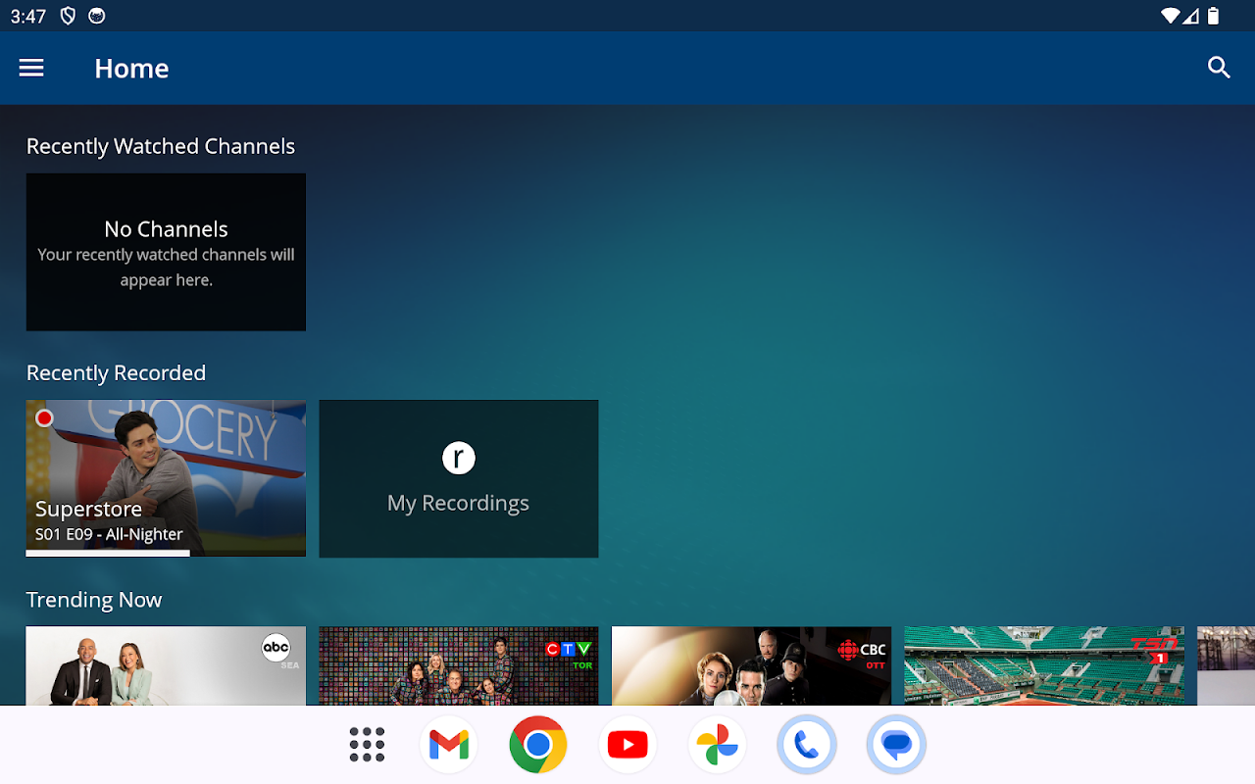Tap the search magnifier icon
The width and height of the screenshot is (1255, 784).
[1219, 68]
